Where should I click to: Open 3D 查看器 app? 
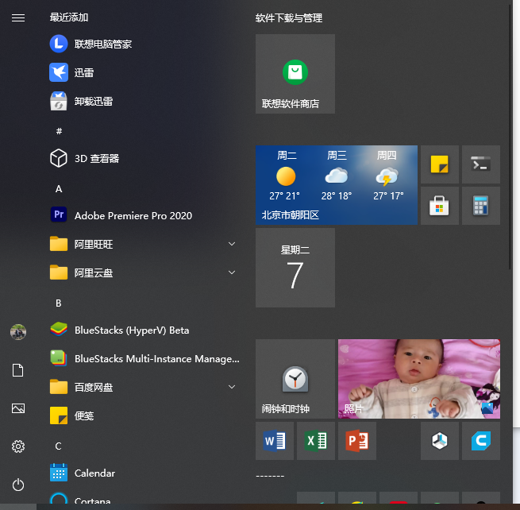(x=144, y=158)
